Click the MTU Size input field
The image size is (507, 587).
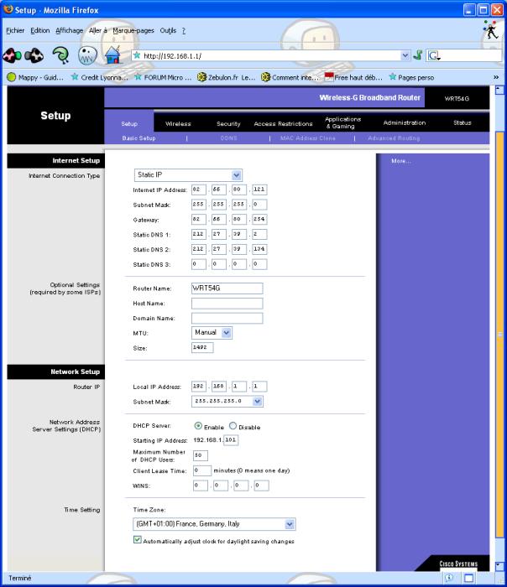(x=202, y=347)
